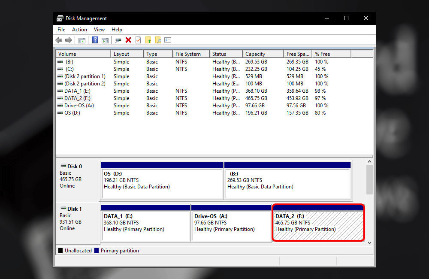The height and width of the screenshot is (279, 429).
Task: Open the File menu
Action: click(x=61, y=30)
